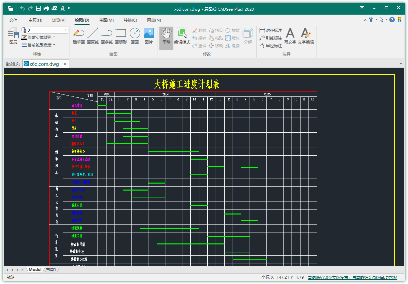This screenshot has height=284, width=408.
Task: Pick the 画矩形 rectangle tool
Action: [x=121, y=36]
